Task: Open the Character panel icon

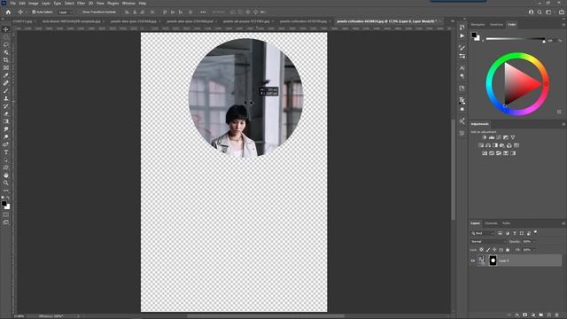Action: tap(462, 67)
